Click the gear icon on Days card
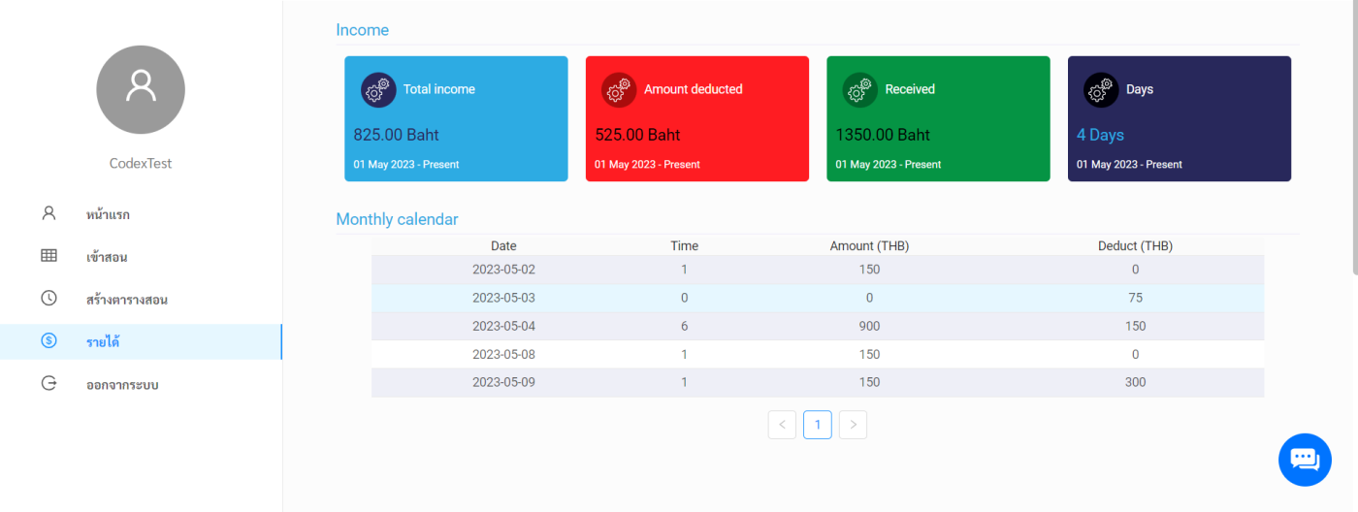 point(1101,90)
